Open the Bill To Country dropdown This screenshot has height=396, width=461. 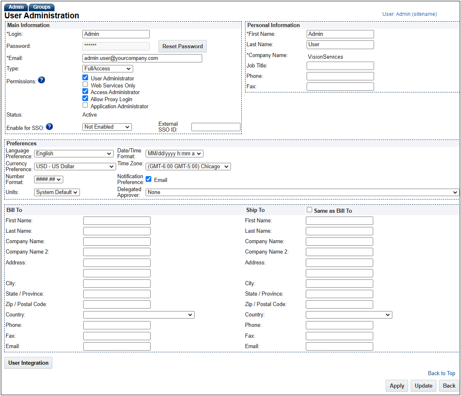point(139,314)
